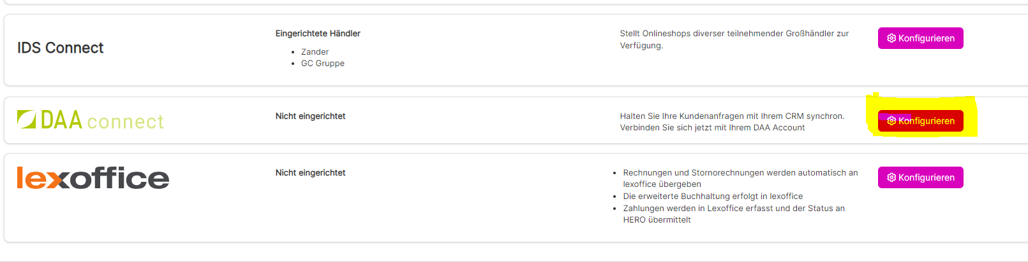
Task: Click the lexoffice logo
Action: click(93, 178)
